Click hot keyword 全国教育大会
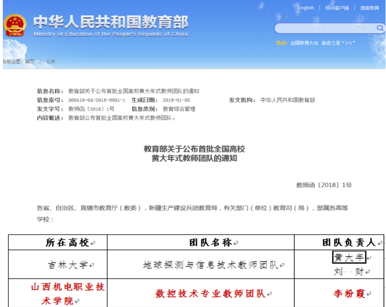Viewport: 386px width, 307px height. pyautogui.click(x=304, y=43)
